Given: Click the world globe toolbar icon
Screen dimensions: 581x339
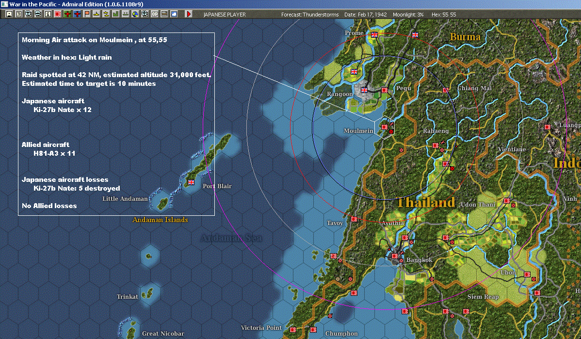Looking at the screenshot, I should [x=135, y=14].
